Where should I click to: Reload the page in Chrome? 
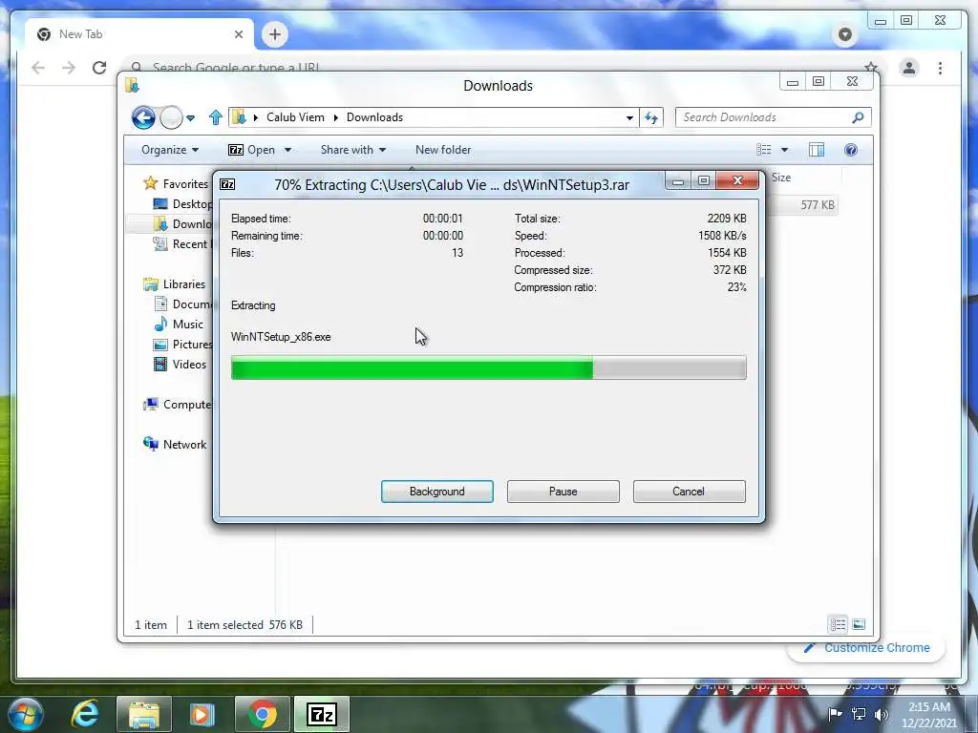pyautogui.click(x=99, y=68)
